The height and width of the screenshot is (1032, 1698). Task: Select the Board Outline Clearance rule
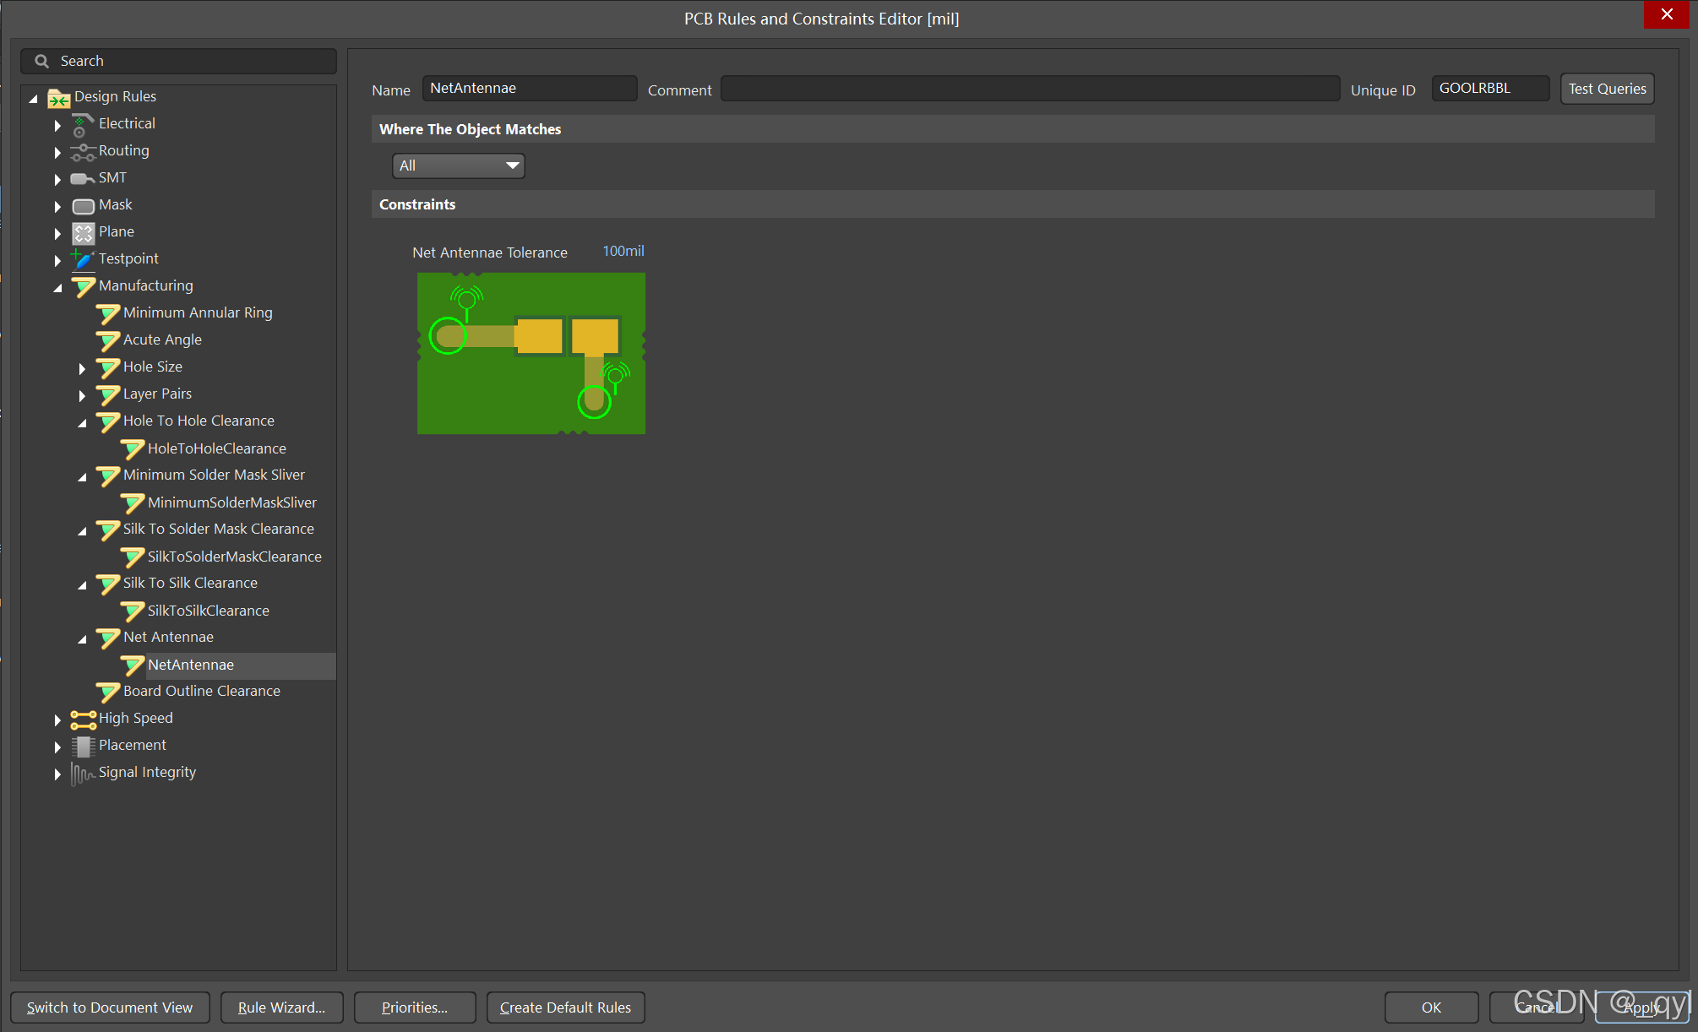point(201,691)
